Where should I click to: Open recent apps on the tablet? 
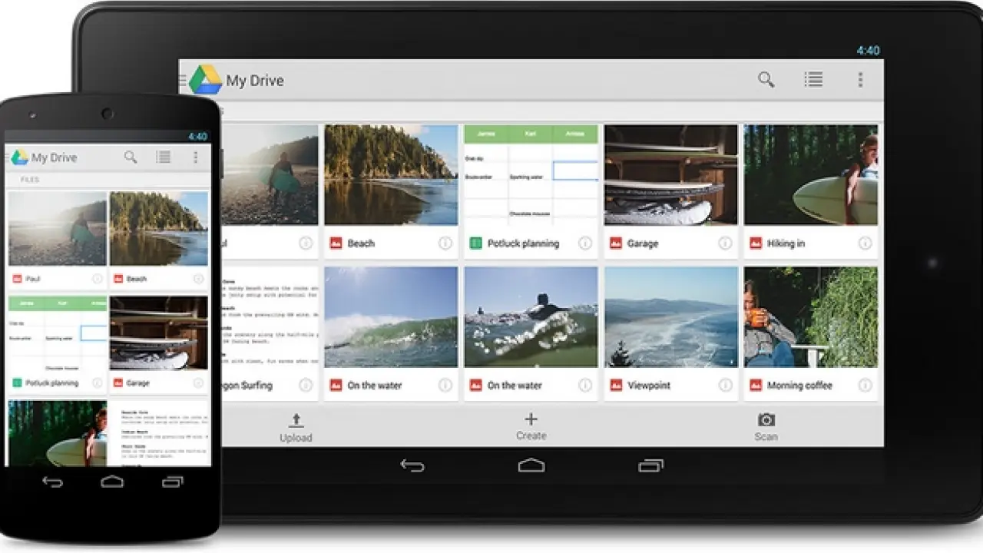(650, 465)
